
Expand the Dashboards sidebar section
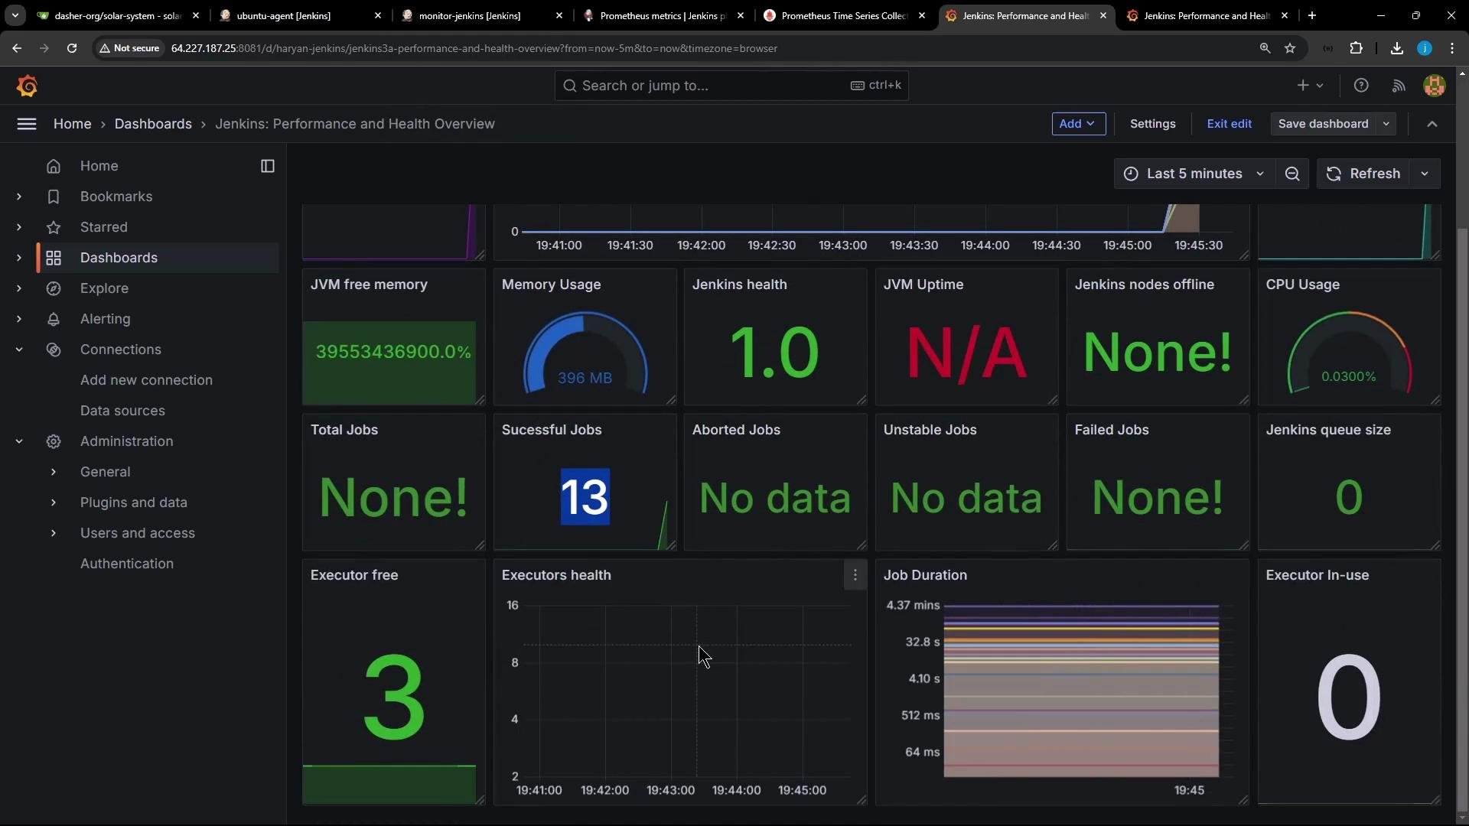19,258
